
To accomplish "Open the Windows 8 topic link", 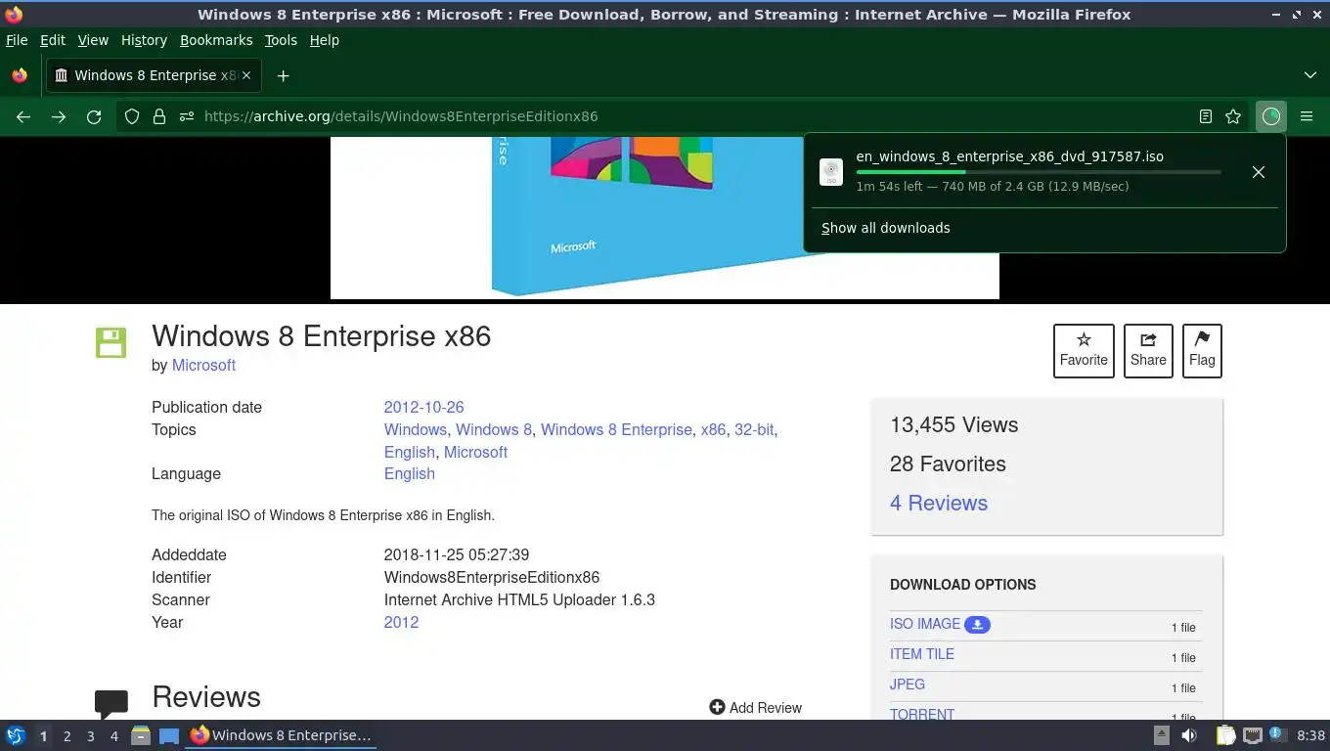I will click(494, 429).
